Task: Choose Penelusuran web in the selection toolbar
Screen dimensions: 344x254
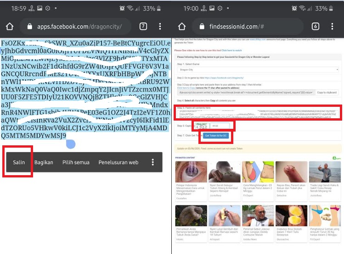Action: (x=118, y=162)
